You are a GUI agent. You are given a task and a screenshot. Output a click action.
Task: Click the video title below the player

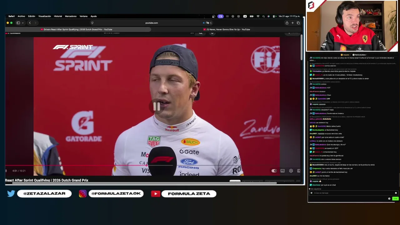47,180
